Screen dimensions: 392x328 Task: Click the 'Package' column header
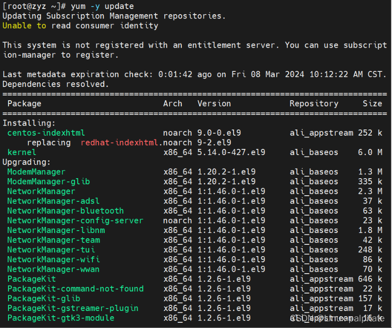click(x=24, y=104)
